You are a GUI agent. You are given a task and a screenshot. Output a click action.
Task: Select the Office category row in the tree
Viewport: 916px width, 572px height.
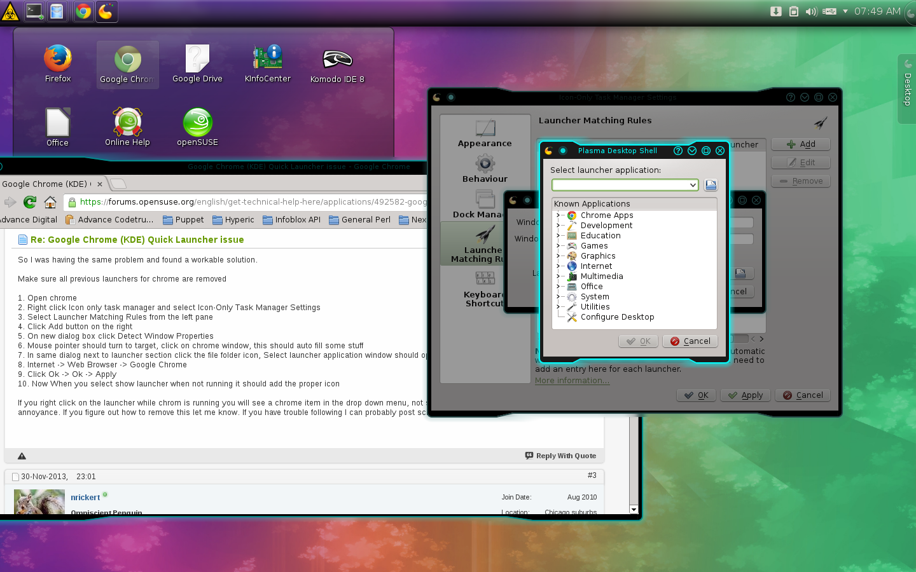[x=634, y=287]
